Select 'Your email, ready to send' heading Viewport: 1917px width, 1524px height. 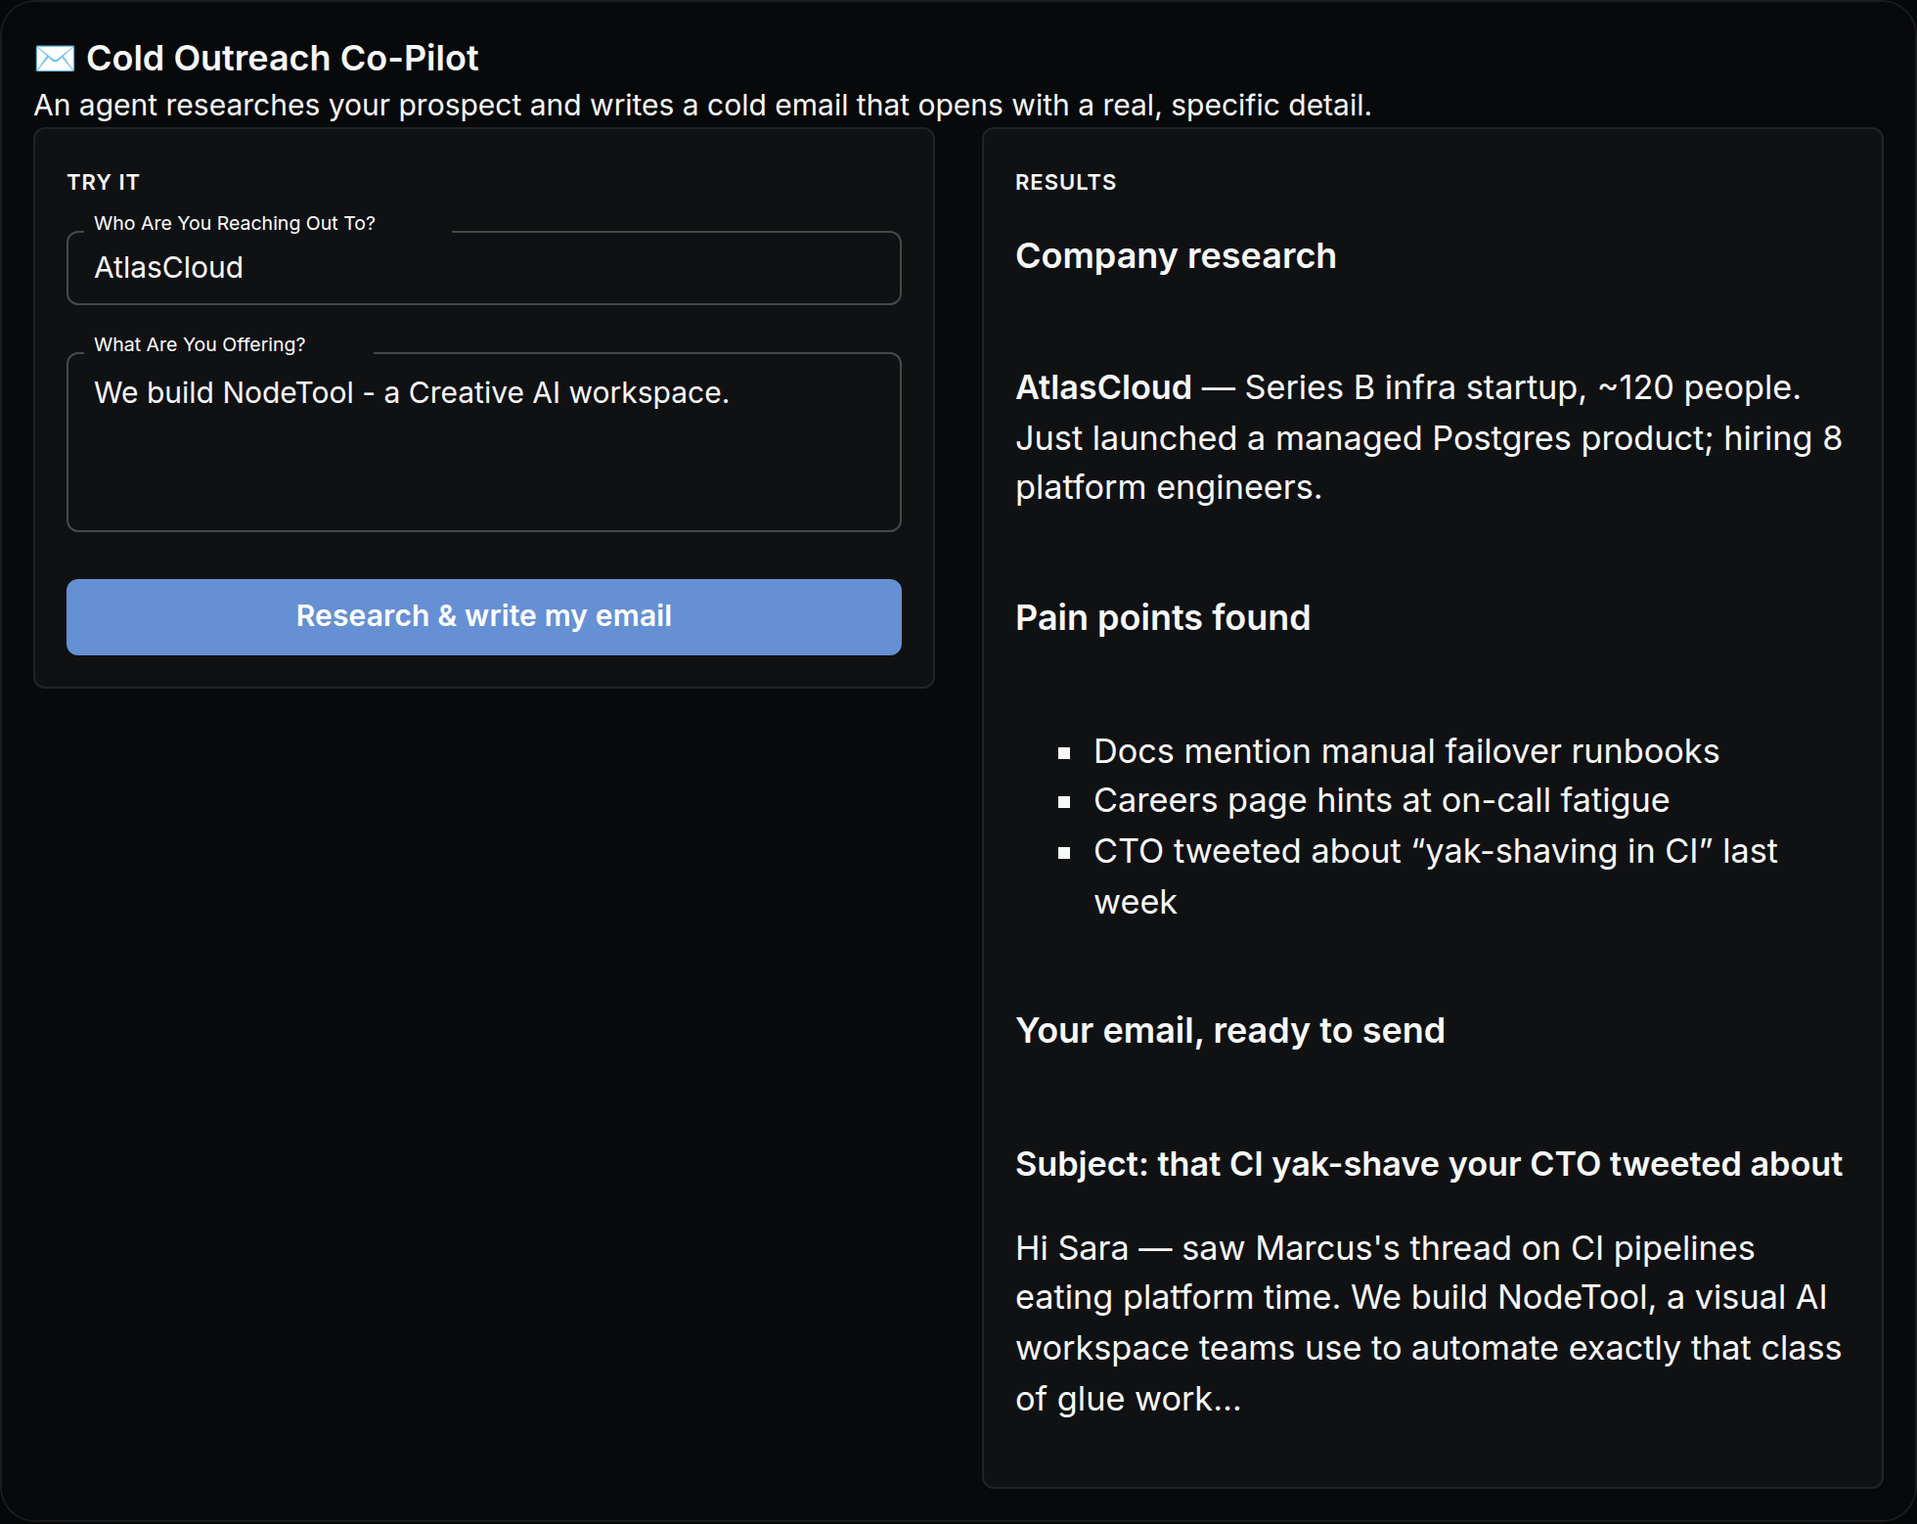tap(1229, 1031)
